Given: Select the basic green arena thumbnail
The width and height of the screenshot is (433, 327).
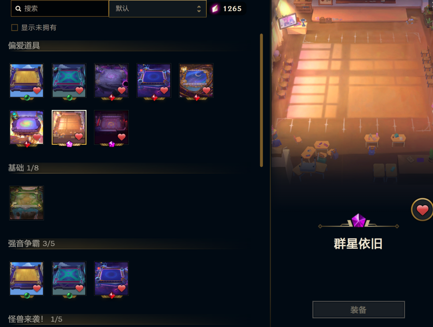Looking at the screenshot, I should pyautogui.click(x=26, y=203).
